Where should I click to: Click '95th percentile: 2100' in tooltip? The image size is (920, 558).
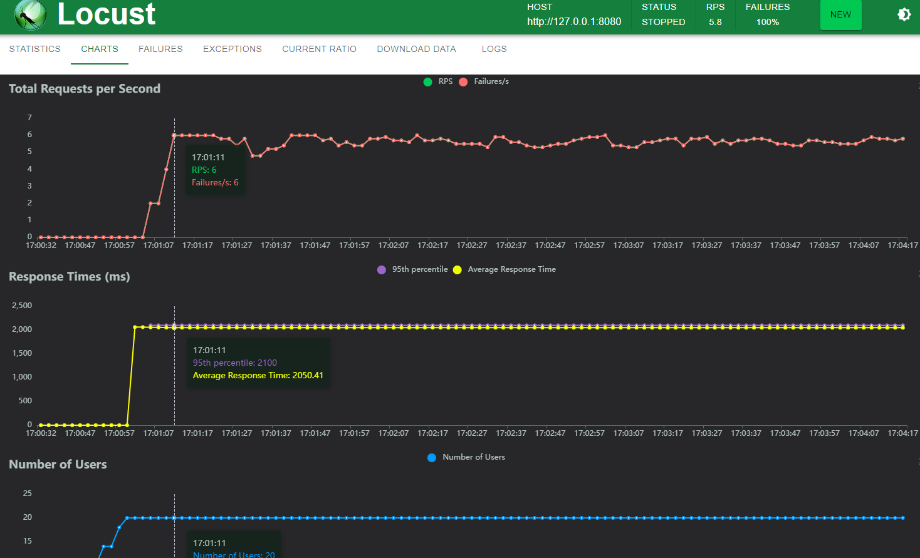pos(235,363)
